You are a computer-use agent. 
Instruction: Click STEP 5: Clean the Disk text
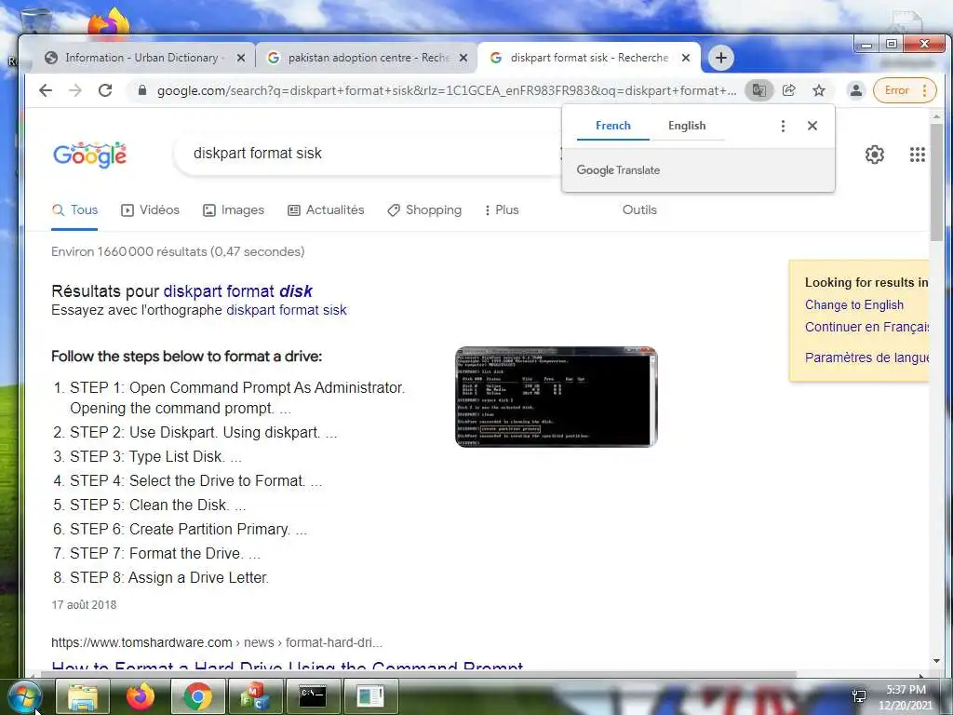pos(158,506)
